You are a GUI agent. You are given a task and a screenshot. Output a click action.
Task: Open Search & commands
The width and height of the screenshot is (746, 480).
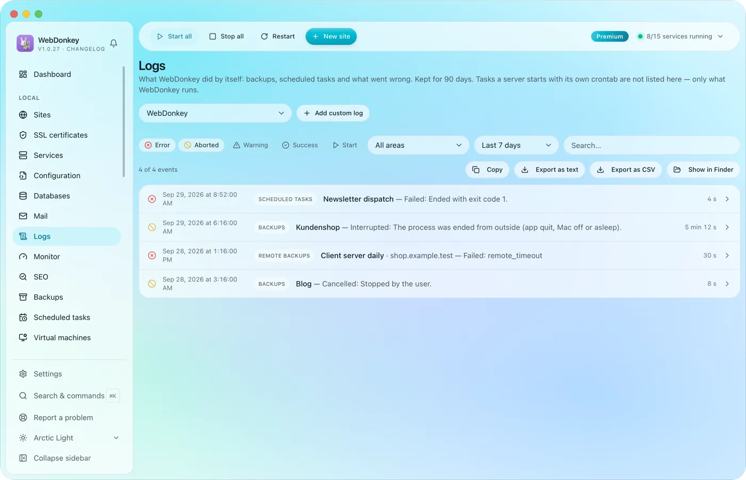click(67, 396)
